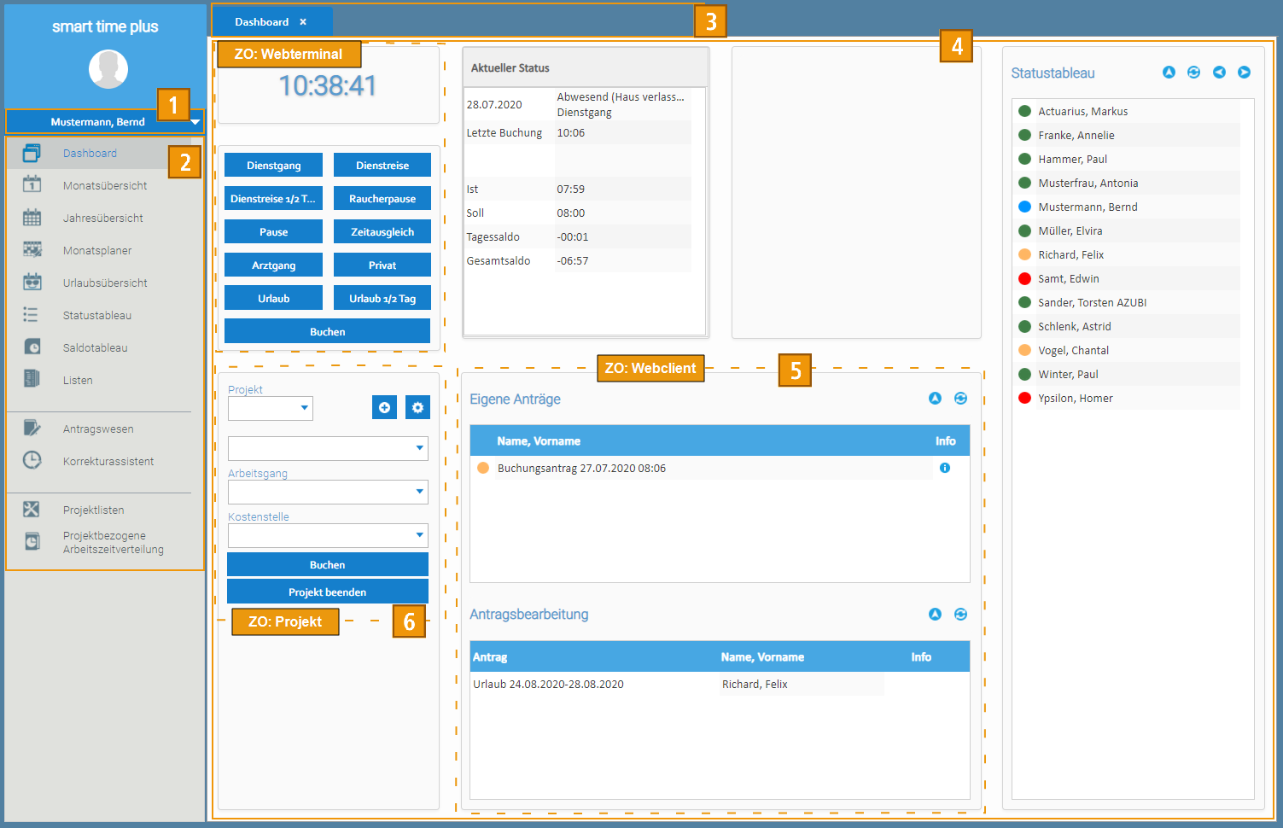This screenshot has height=828, width=1283.
Task: Show info for Buchungsantrag 27.07.2020
Action: pyautogui.click(x=944, y=468)
